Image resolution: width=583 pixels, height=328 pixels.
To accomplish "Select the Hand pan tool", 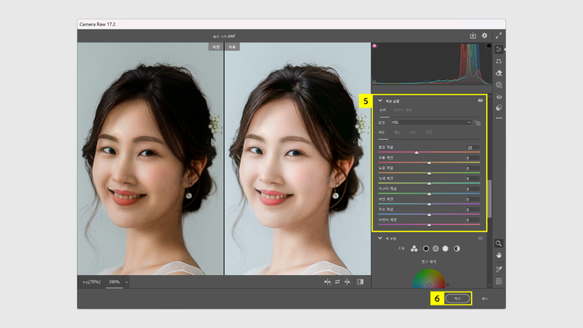I will pyautogui.click(x=498, y=255).
